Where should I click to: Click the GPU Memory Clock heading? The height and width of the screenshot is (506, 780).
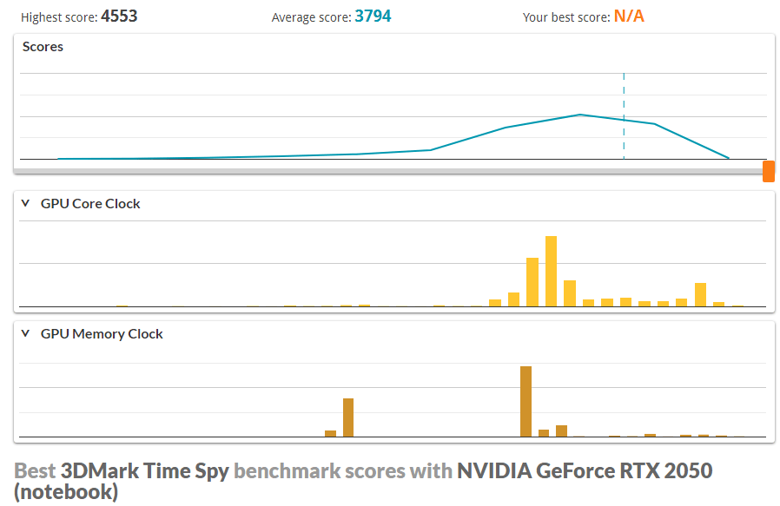[x=102, y=334]
